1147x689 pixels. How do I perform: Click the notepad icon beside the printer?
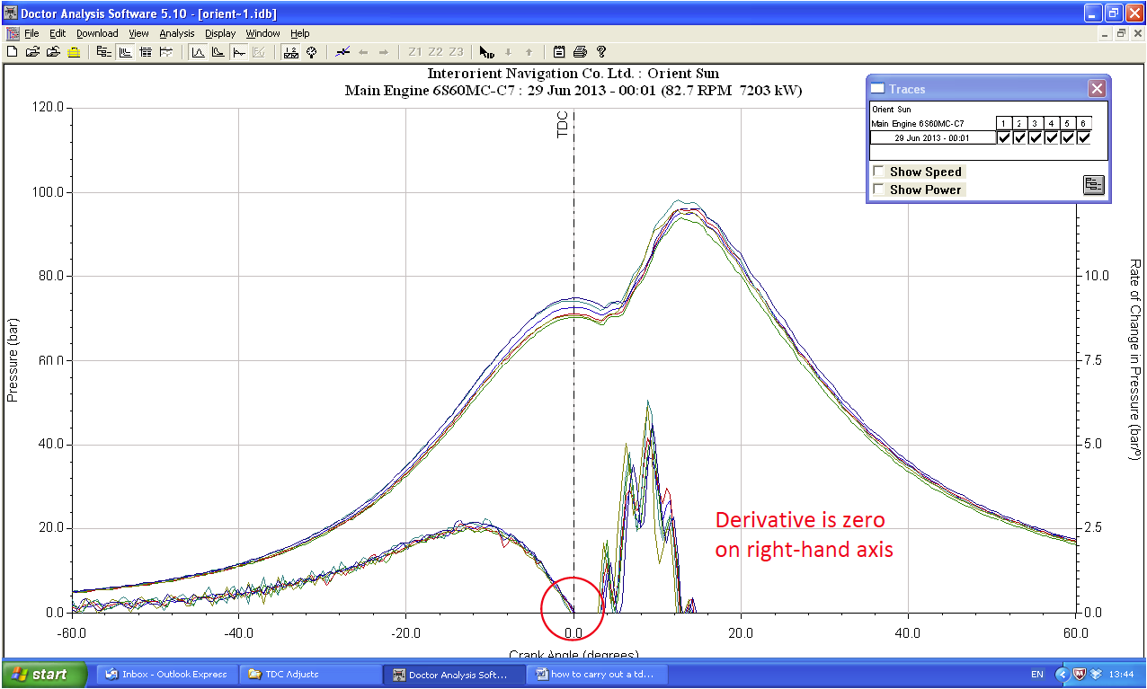(x=559, y=52)
